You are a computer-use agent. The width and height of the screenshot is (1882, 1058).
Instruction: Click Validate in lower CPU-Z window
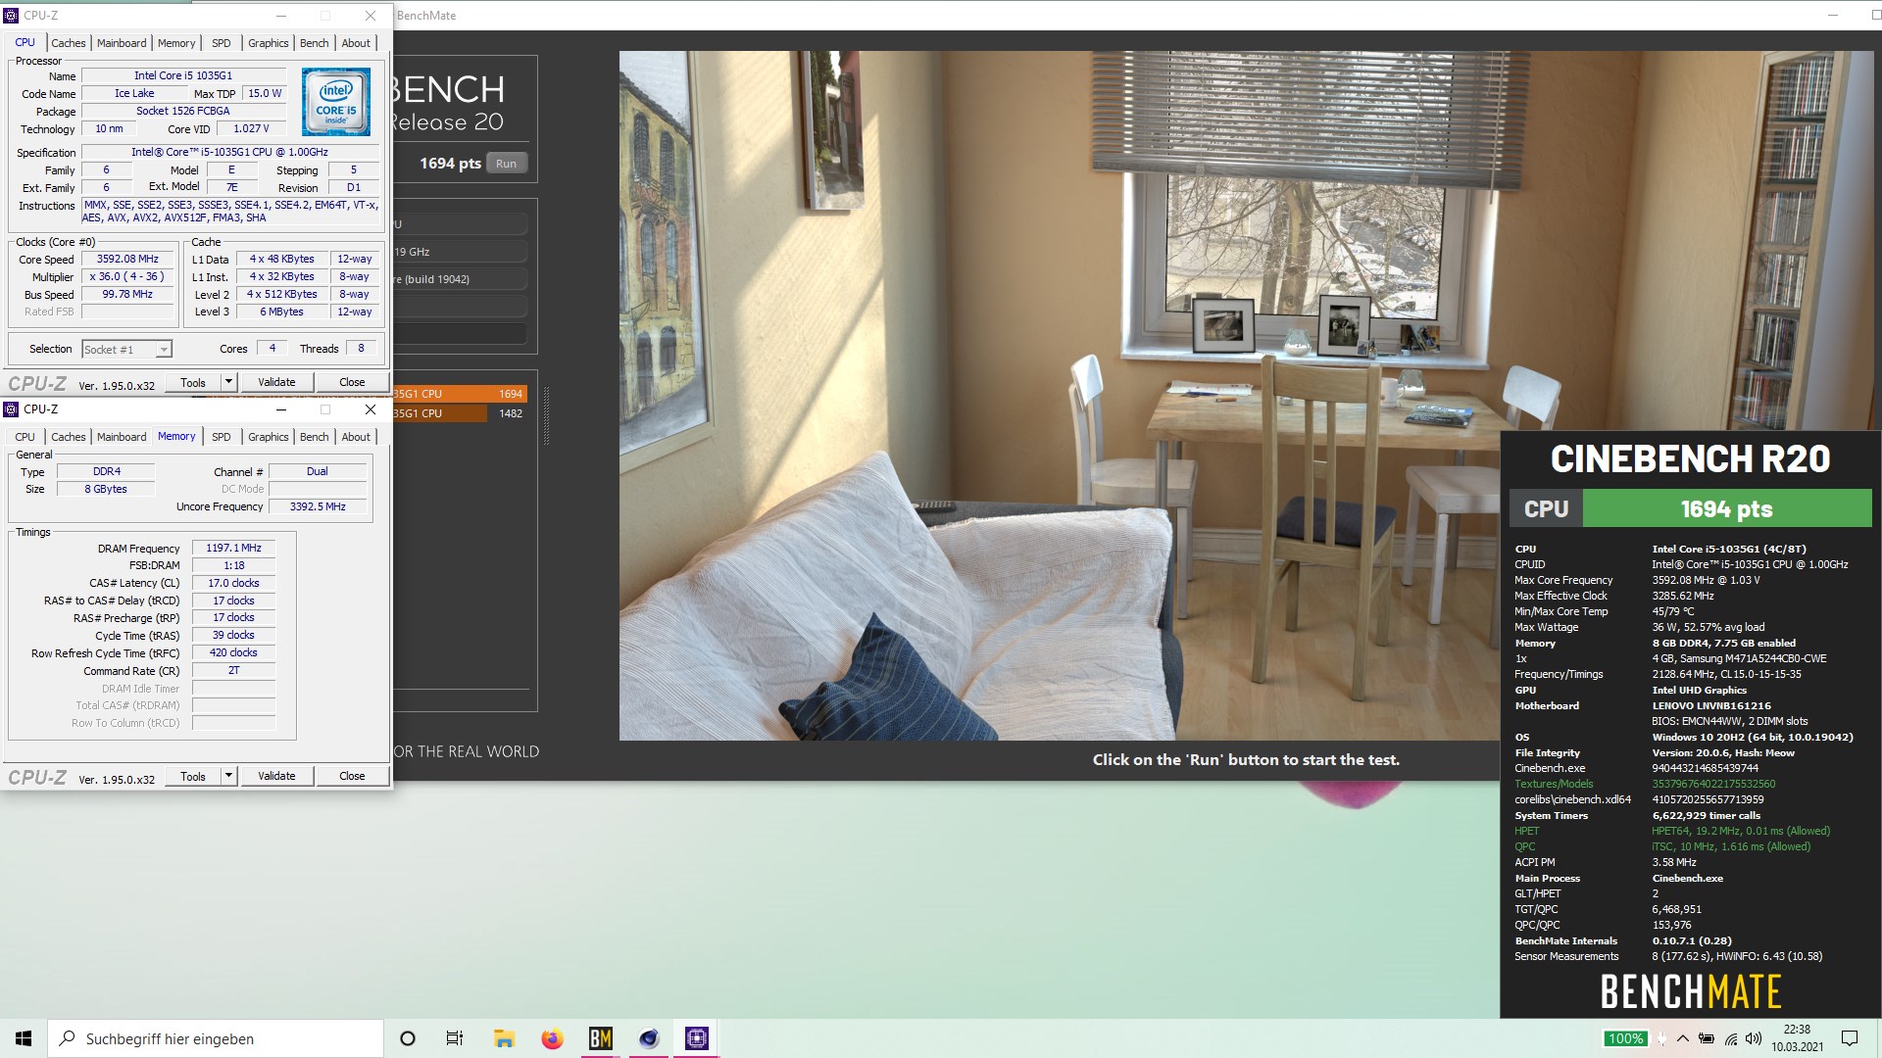point(276,776)
